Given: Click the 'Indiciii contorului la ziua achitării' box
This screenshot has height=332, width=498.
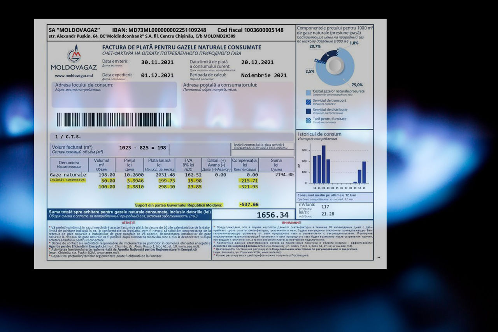Looking at the screenshot, I should [x=263, y=149].
